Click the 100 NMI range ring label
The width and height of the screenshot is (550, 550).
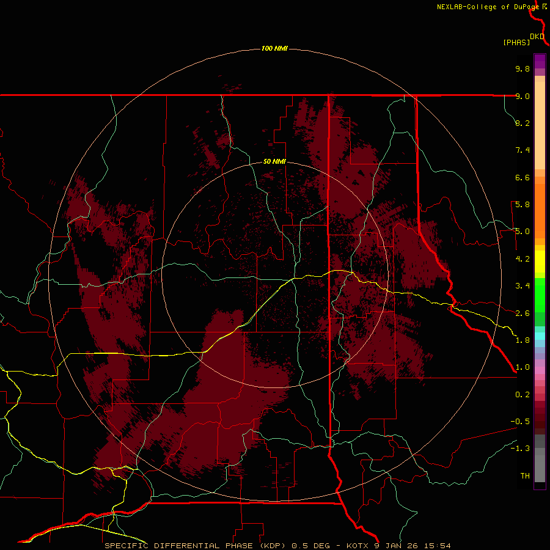pos(274,48)
